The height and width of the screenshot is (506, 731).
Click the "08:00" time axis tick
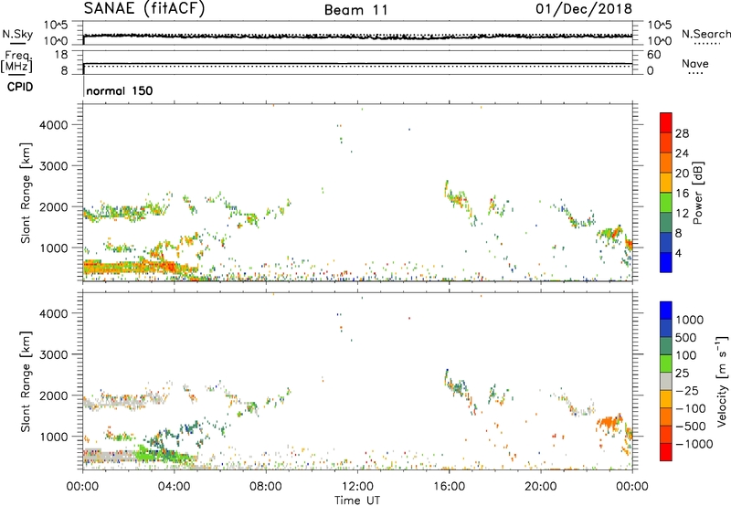click(266, 487)
